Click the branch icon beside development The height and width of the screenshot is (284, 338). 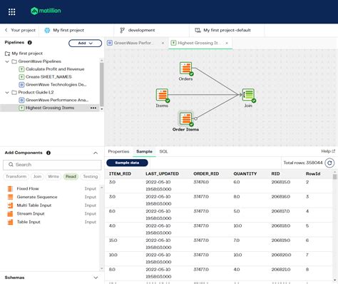click(122, 30)
